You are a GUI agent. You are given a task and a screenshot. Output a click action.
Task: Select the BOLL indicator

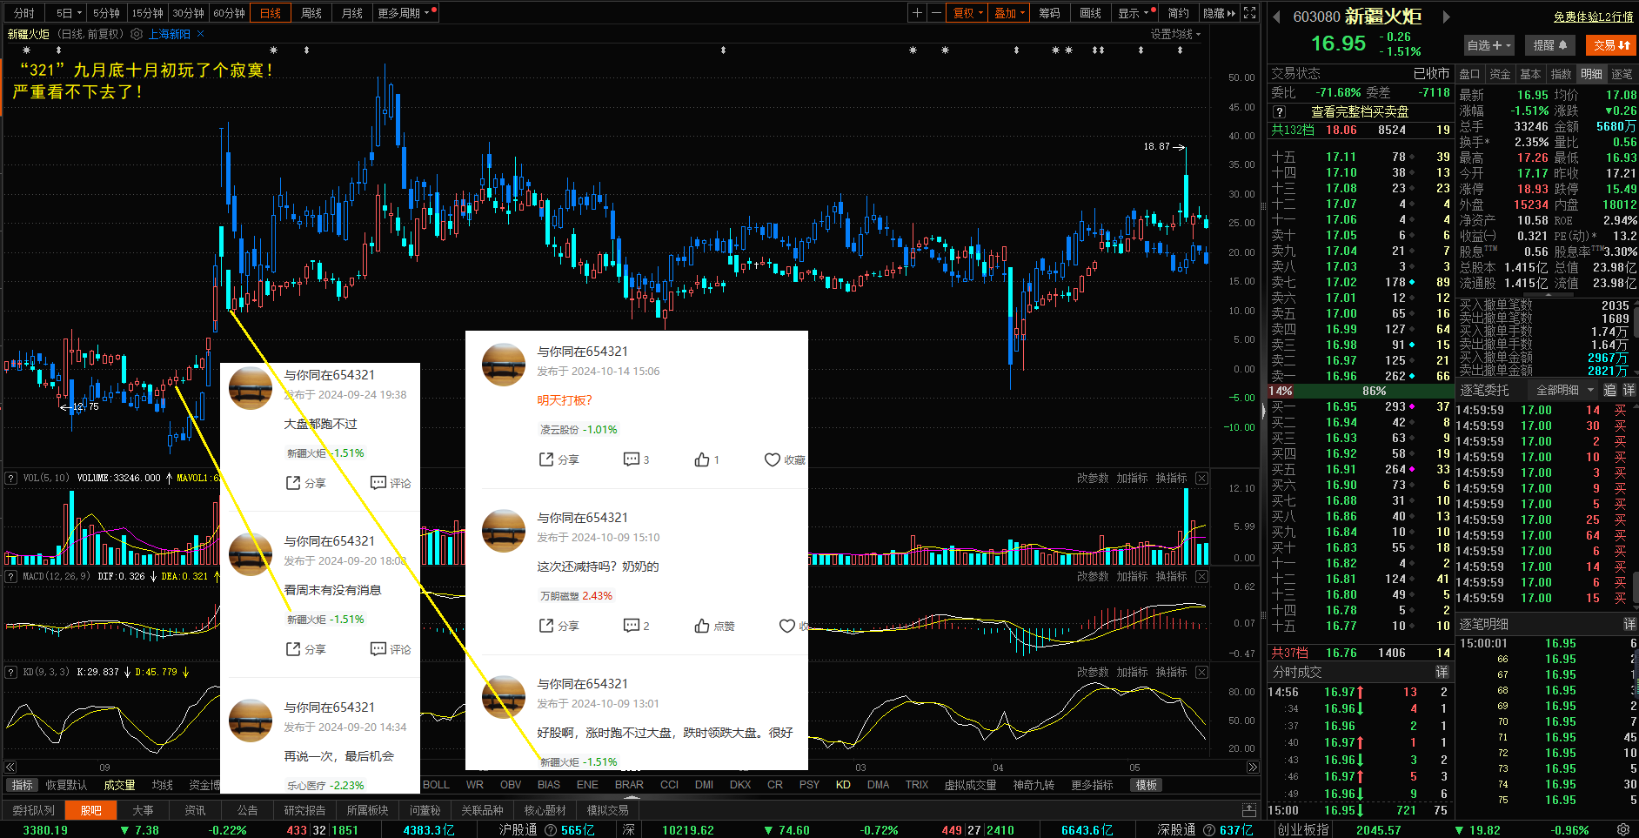436,785
